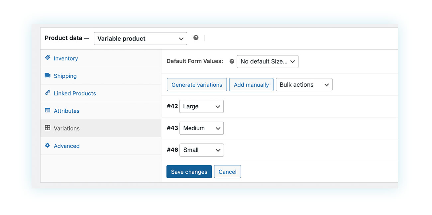Click the variation ID #46
432x215 pixels.
tap(172, 150)
